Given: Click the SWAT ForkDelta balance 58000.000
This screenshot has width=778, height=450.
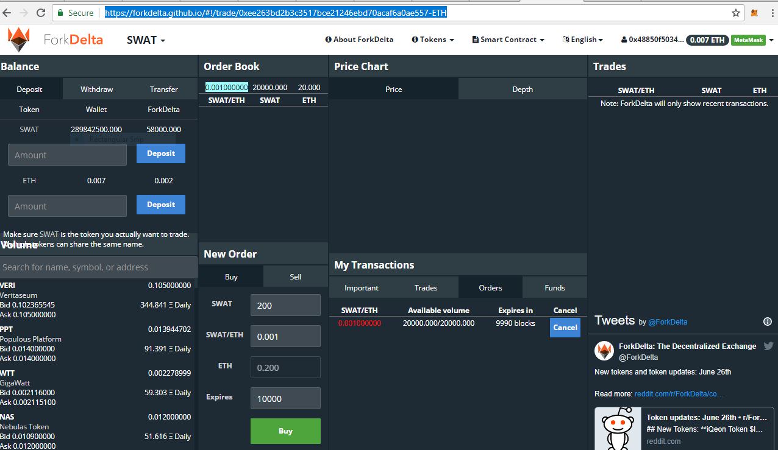Looking at the screenshot, I should (164, 129).
